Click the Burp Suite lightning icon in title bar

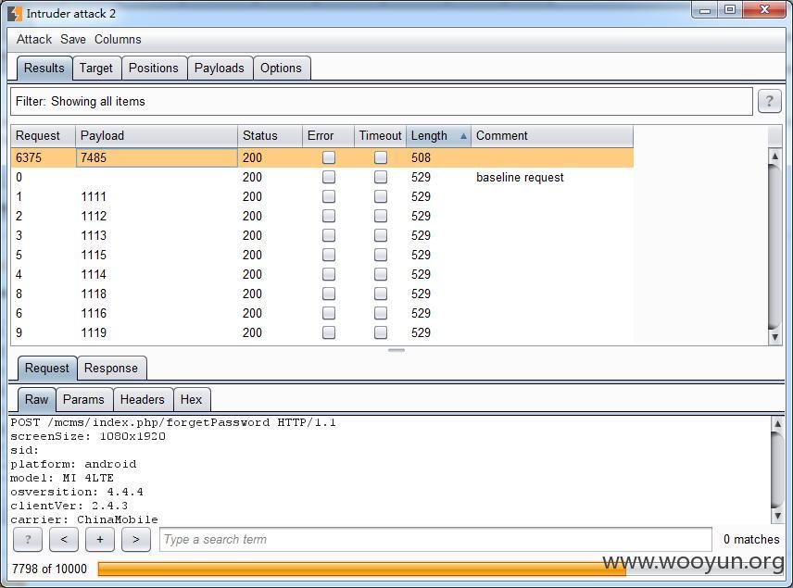pos(15,14)
